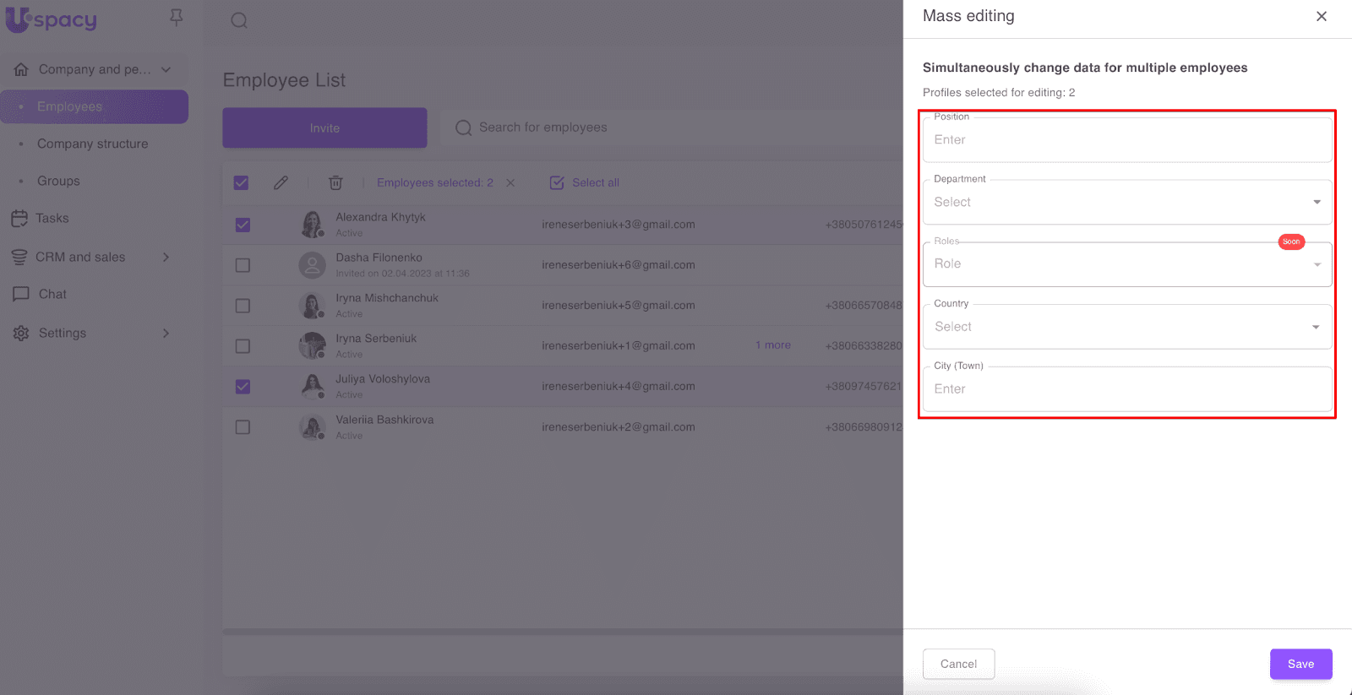Click the pin sidebar icon
1352x695 pixels.
176,18
